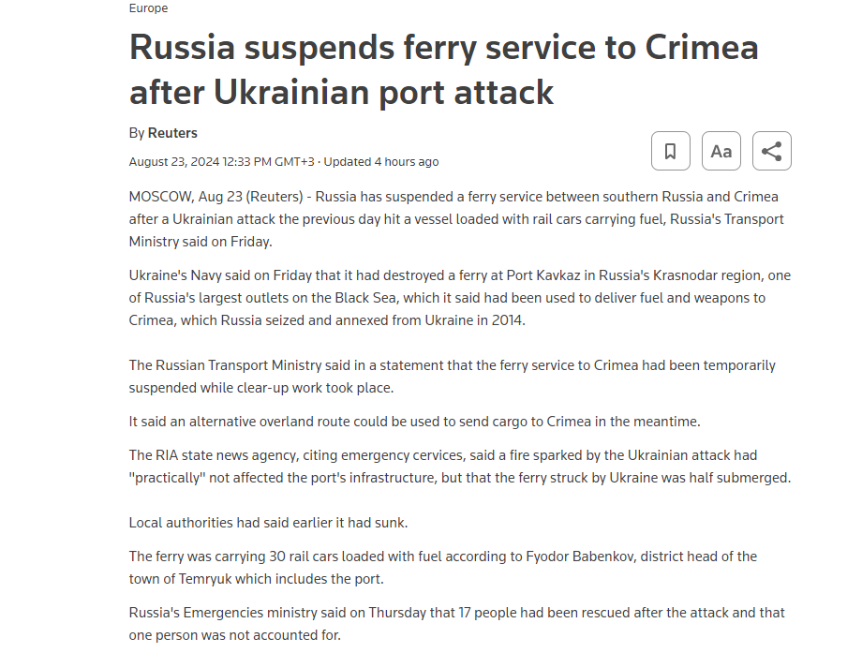Click the article headline about ferry service
Image resolution: width=862 pixels, height=653 pixels.
coord(443,70)
